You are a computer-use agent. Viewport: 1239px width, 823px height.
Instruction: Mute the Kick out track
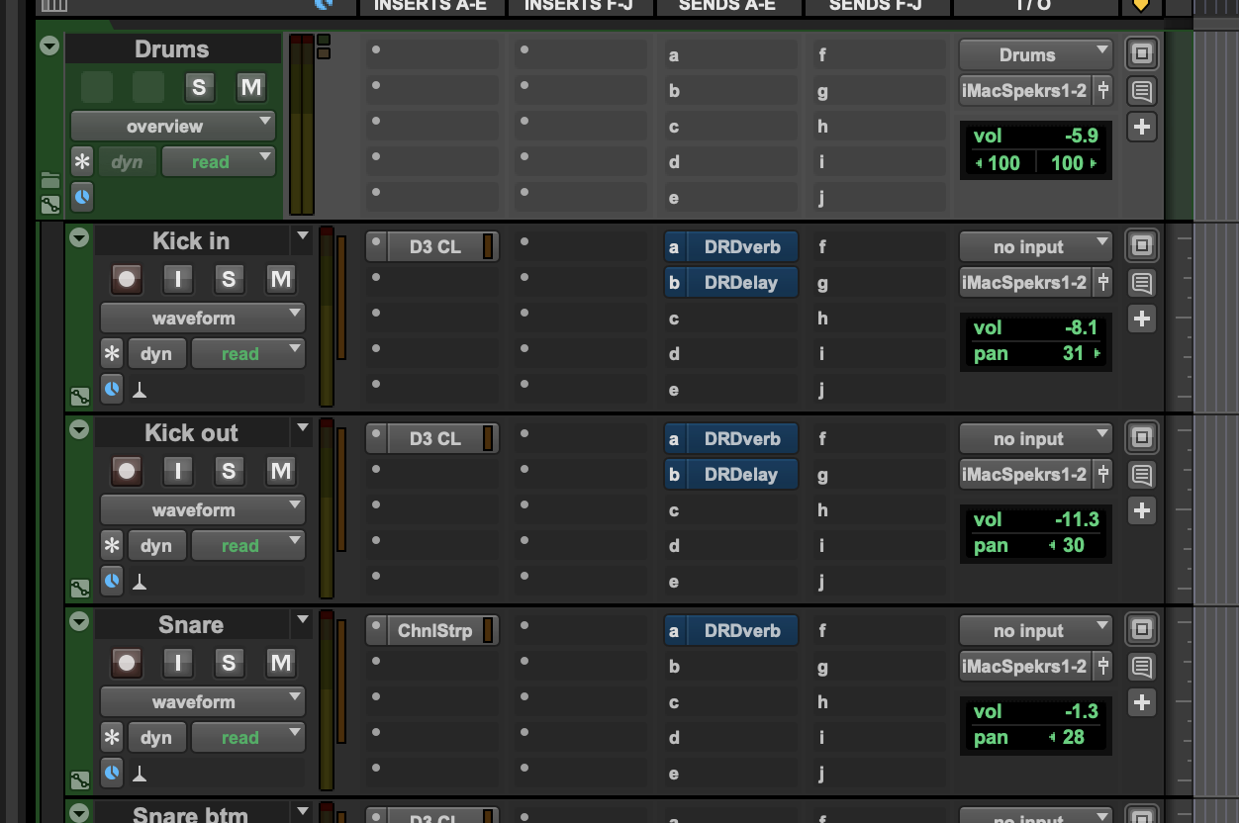[x=281, y=471]
